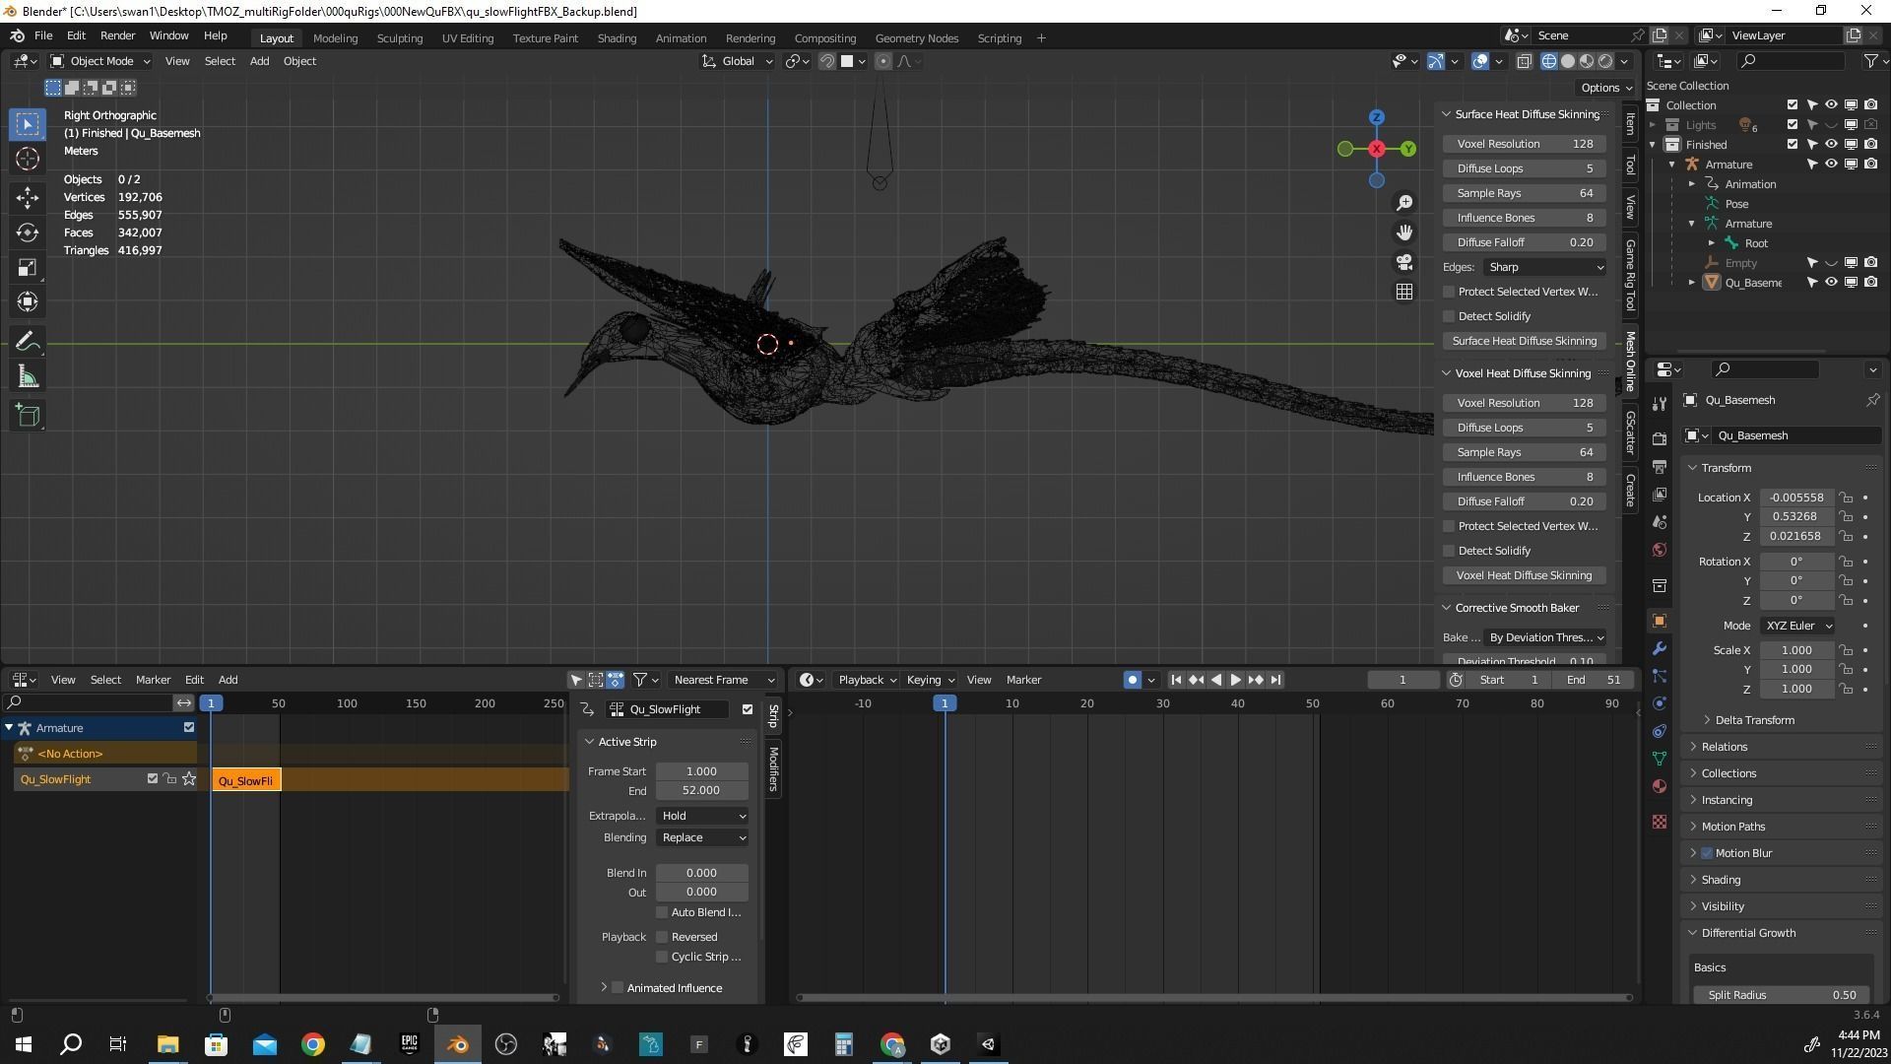This screenshot has height=1064, width=1891.
Task: Toggle Auto Blend In/Out checkbox
Action: [662, 912]
